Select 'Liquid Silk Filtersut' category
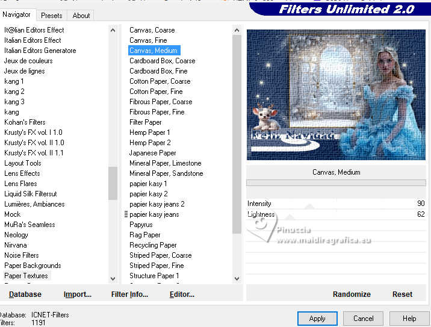The width and height of the screenshot is (431, 327). click(x=30, y=194)
